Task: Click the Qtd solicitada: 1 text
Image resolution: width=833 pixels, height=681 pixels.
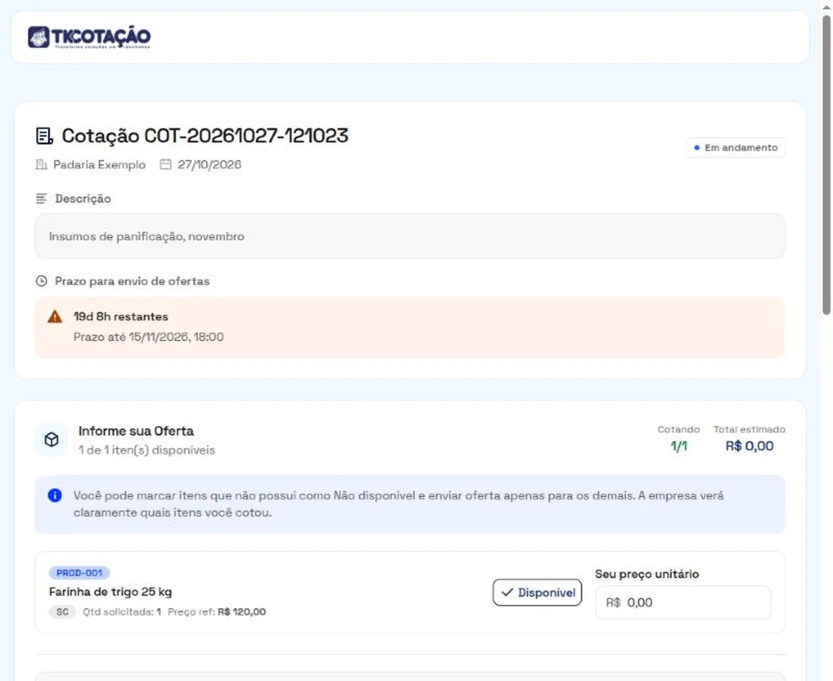Action: click(x=122, y=612)
